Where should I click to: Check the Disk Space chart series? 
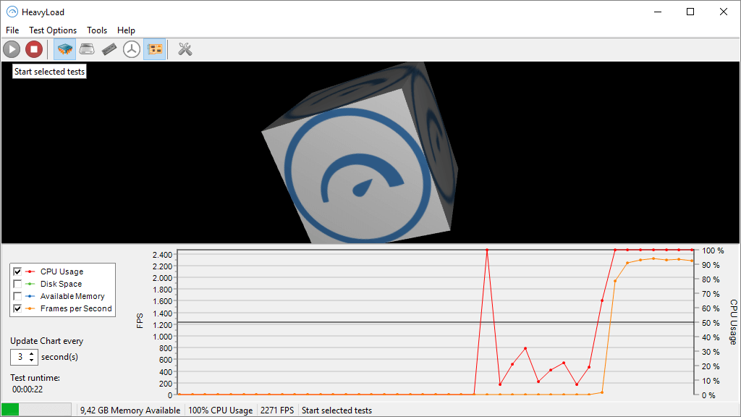click(x=18, y=284)
